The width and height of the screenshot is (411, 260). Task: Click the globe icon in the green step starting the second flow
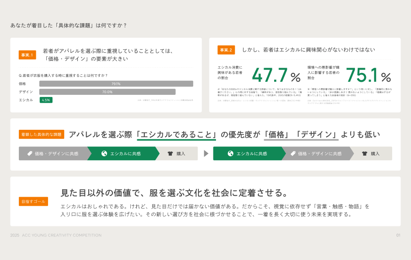(x=230, y=153)
